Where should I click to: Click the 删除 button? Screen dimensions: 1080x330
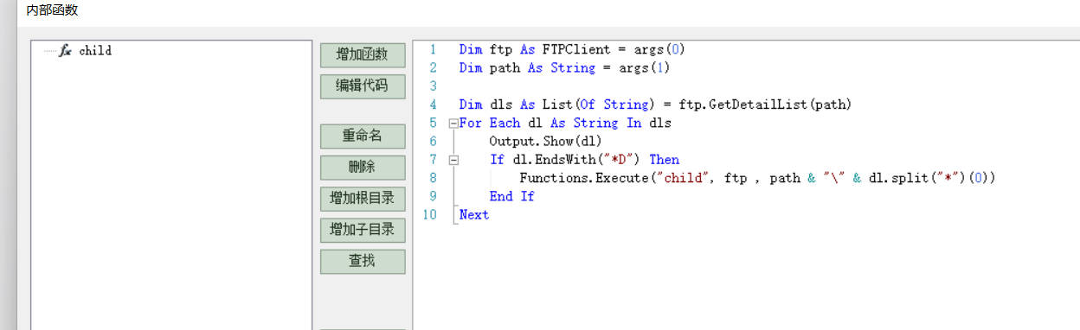pyautogui.click(x=363, y=167)
